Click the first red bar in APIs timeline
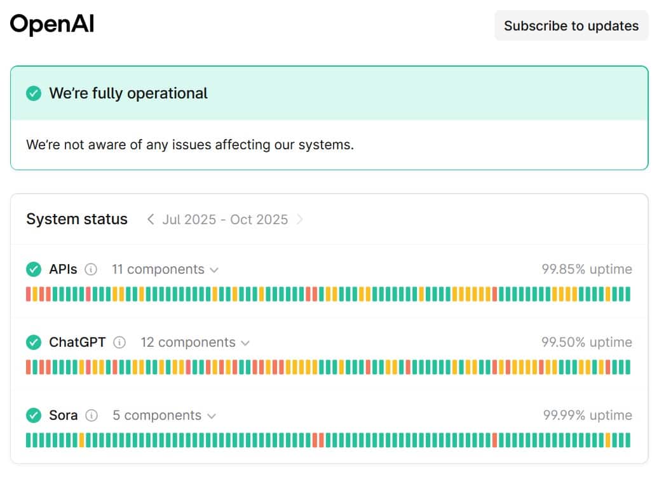Screen dimensions: 652x477 (29, 294)
